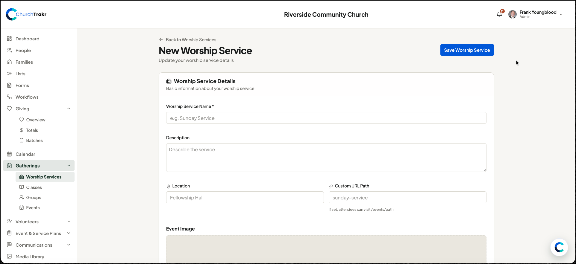This screenshot has width=576, height=264.
Task: Click the Volunteers person-check icon
Action: [x=9, y=222]
